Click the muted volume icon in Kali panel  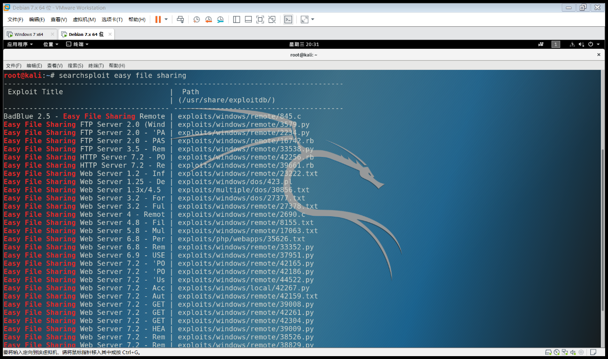pyautogui.click(x=581, y=44)
